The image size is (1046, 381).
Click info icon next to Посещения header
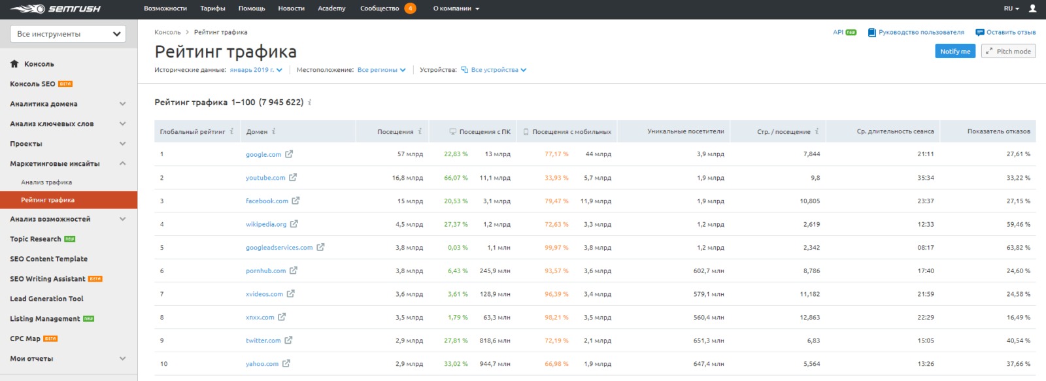point(420,131)
